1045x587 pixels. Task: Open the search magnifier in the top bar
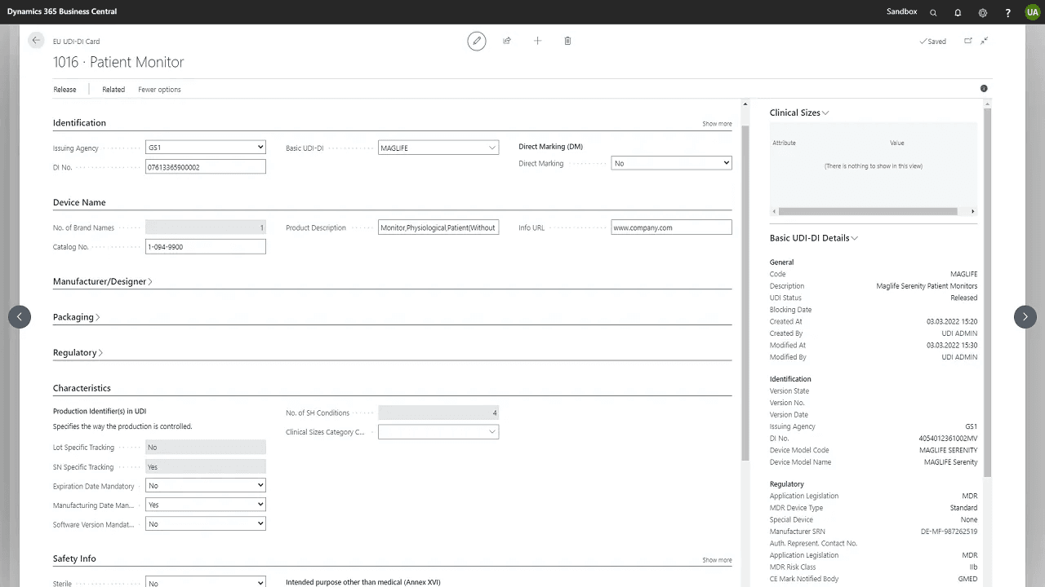[x=933, y=12]
